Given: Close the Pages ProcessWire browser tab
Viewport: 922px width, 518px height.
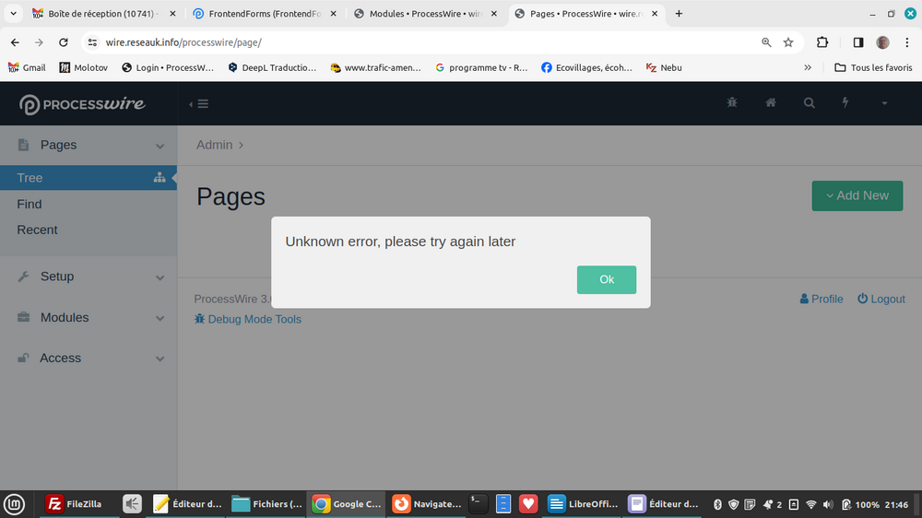Looking at the screenshot, I should (x=655, y=14).
